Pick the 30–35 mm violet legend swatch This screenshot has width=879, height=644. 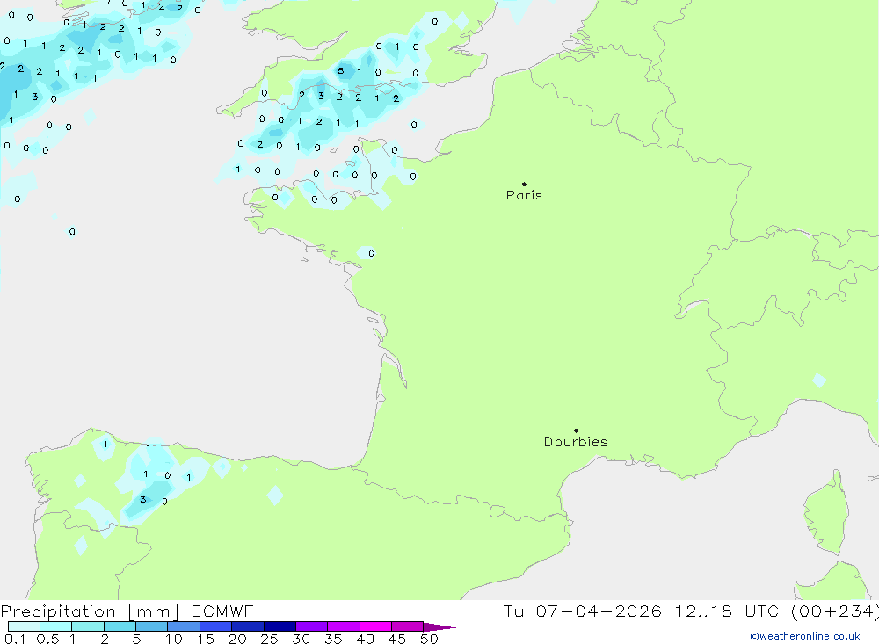(312, 626)
